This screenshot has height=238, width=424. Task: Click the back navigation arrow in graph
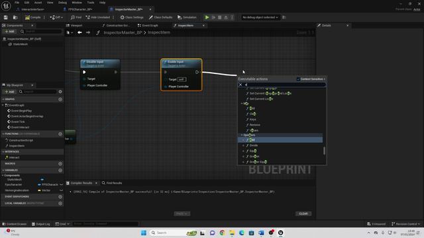[79, 32]
